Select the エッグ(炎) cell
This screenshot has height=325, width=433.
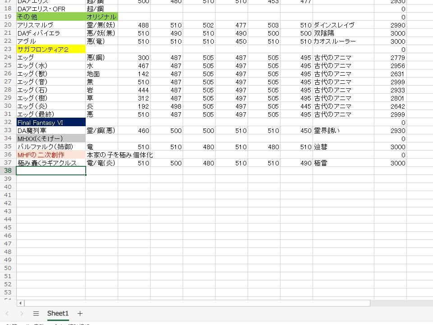[x=51, y=106]
